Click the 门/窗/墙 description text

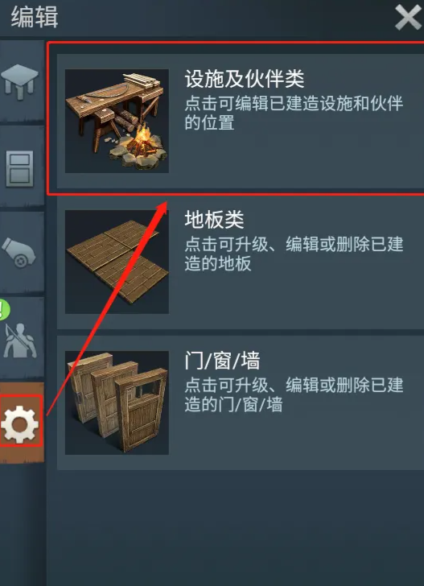click(x=294, y=395)
